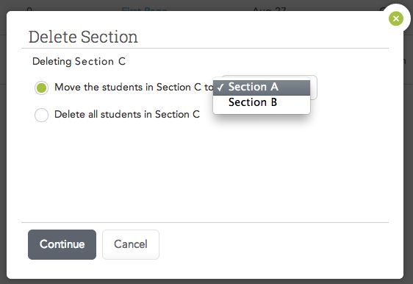This screenshot has width=413, height=284.
Task: Select the Delete all students radio button
Action: click(41, 115)
